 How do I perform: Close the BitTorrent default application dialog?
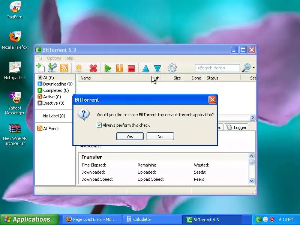pyautogui.click(x=212, y=99)
